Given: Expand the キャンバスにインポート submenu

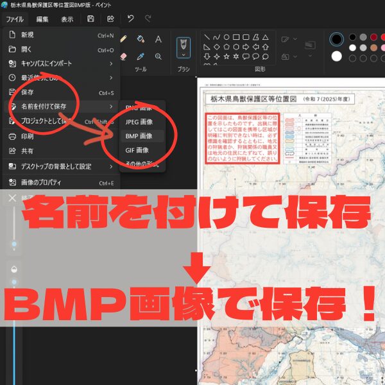Looking at the screenshot, I should pyautogui.click(x=110, y=64).
